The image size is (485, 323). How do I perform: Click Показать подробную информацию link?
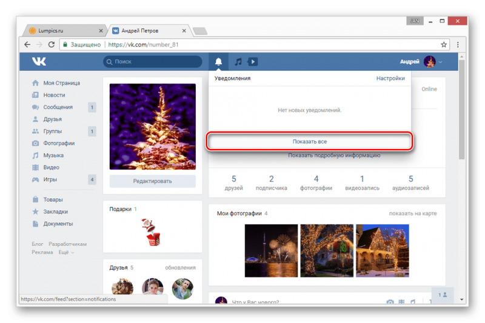click(x=334, y=155)
